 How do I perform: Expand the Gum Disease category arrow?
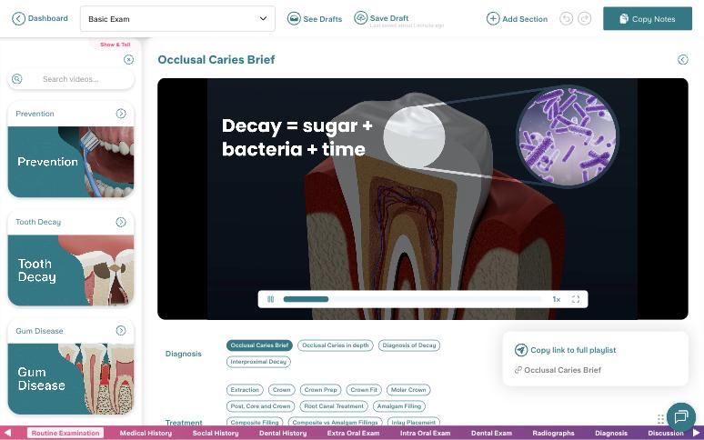121,331
